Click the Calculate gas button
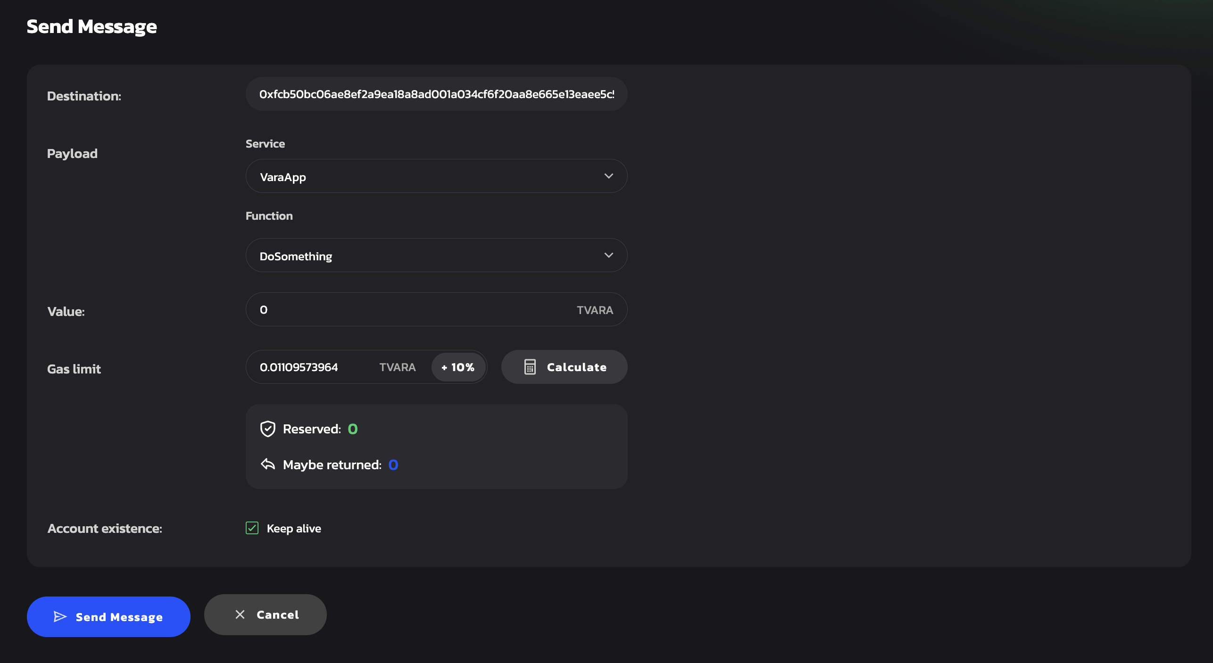Viewport: 1213px width, 663px height. [x=564, y=367]
